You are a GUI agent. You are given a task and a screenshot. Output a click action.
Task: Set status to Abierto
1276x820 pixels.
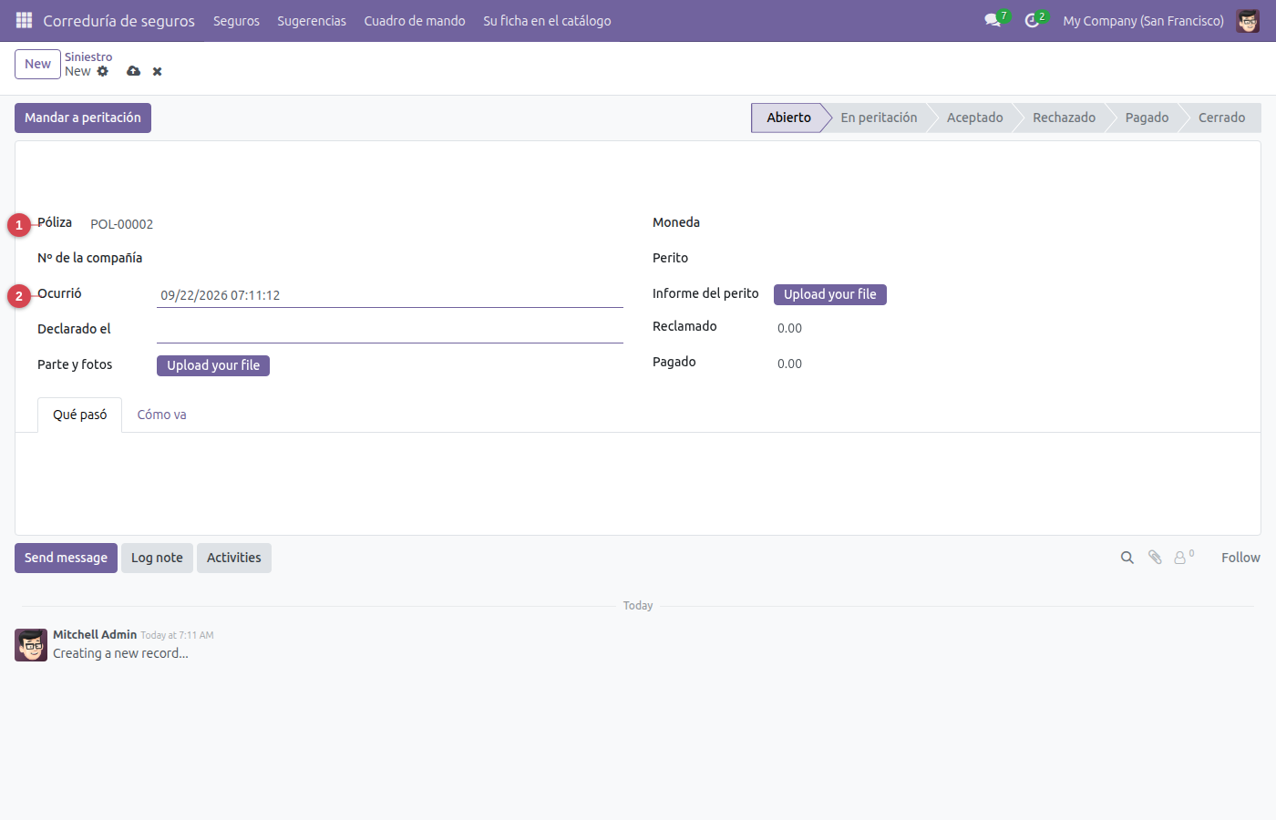click(789, 118)
